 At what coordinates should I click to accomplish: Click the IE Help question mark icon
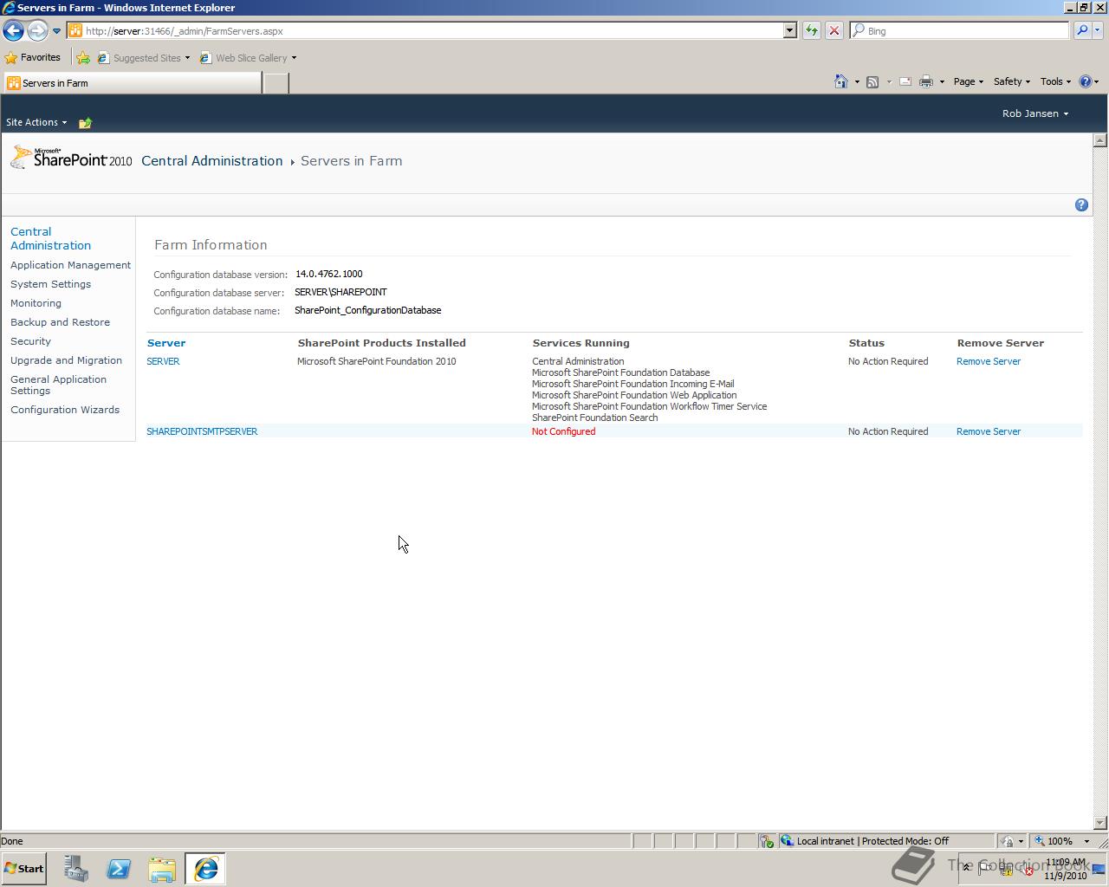[1086, 81]
